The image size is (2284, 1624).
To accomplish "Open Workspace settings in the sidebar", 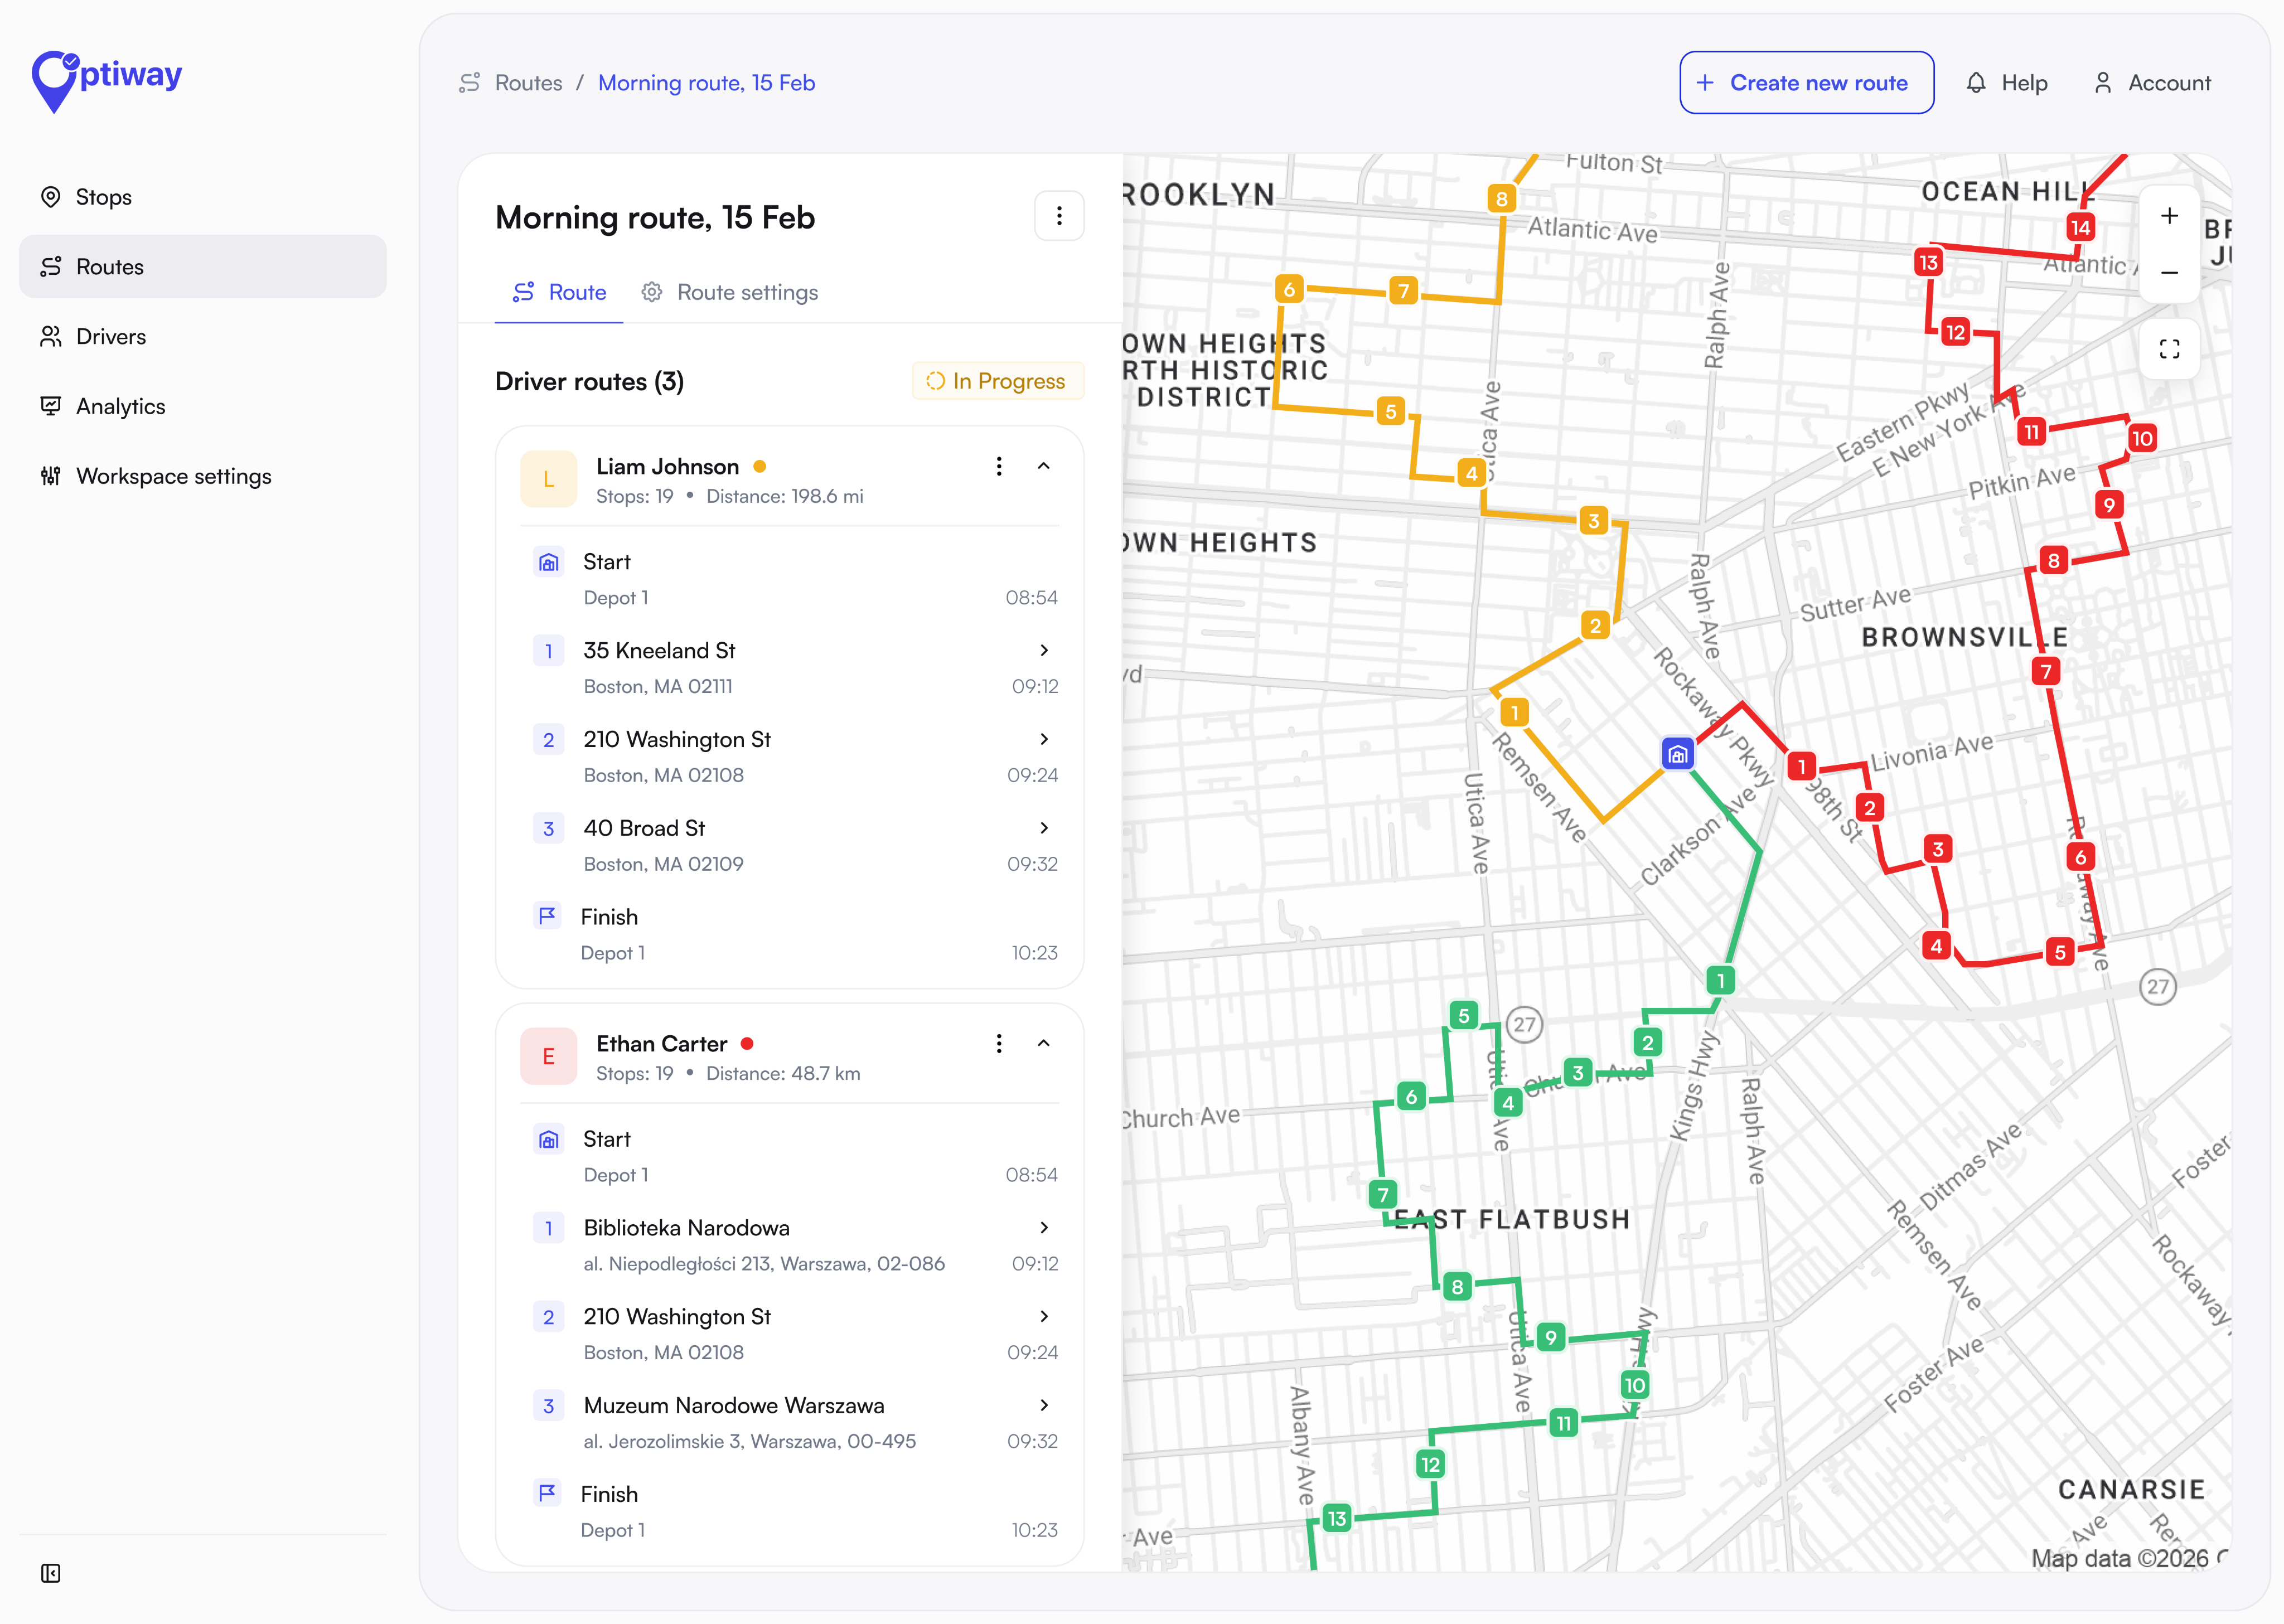I will (x=203, y=476).
